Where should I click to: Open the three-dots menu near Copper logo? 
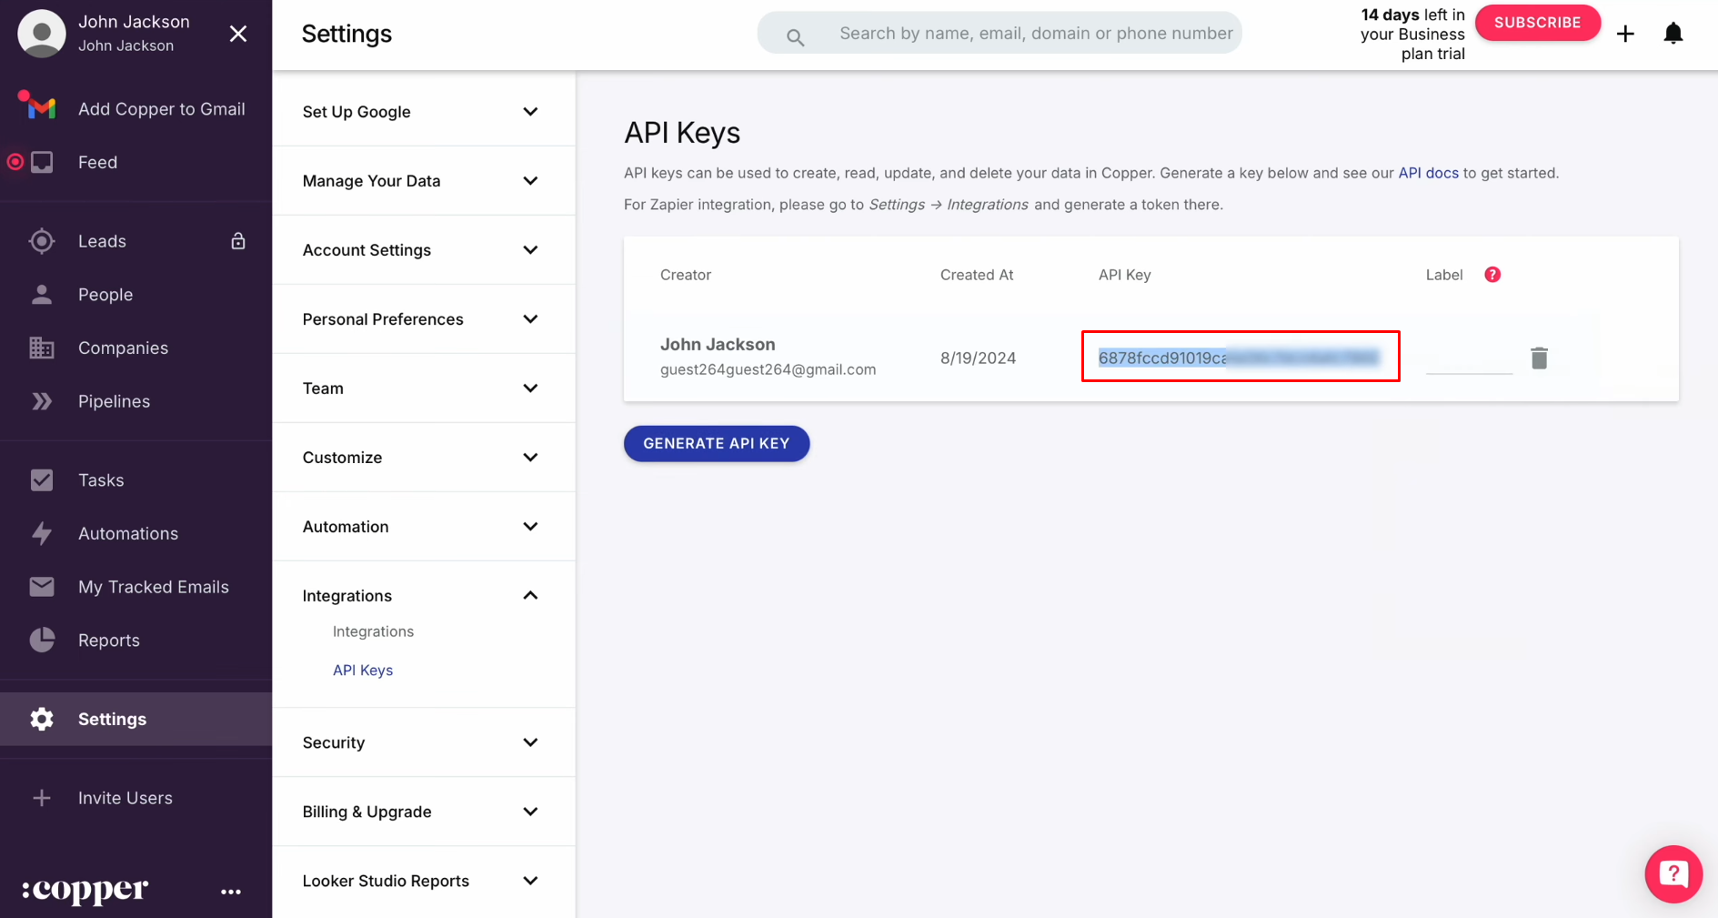[231, 892]
